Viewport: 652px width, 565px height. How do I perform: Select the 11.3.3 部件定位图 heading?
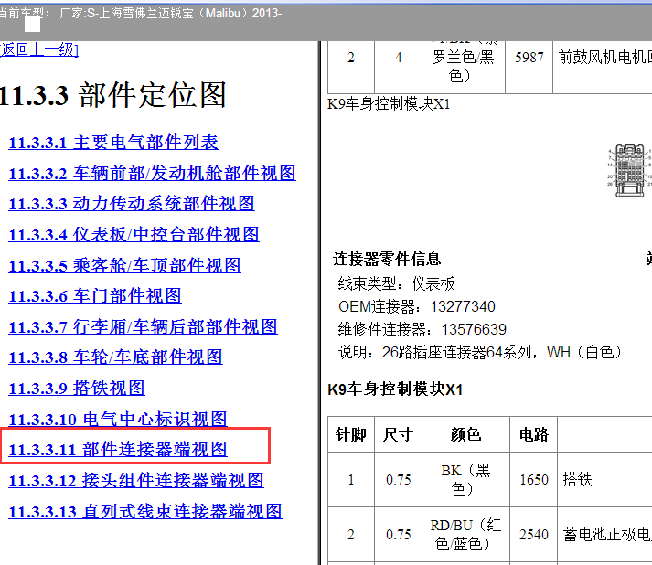click(x=112, y=95)
